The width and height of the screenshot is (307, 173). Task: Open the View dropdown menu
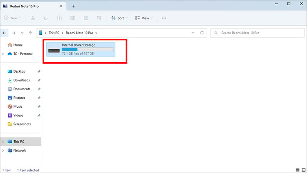pyautogui.click(x=144, y=18)
